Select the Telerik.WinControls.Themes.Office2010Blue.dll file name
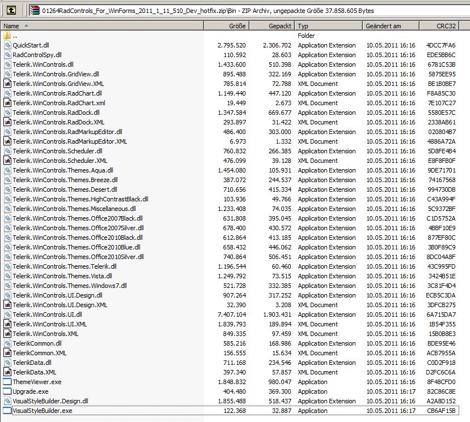 77,247
